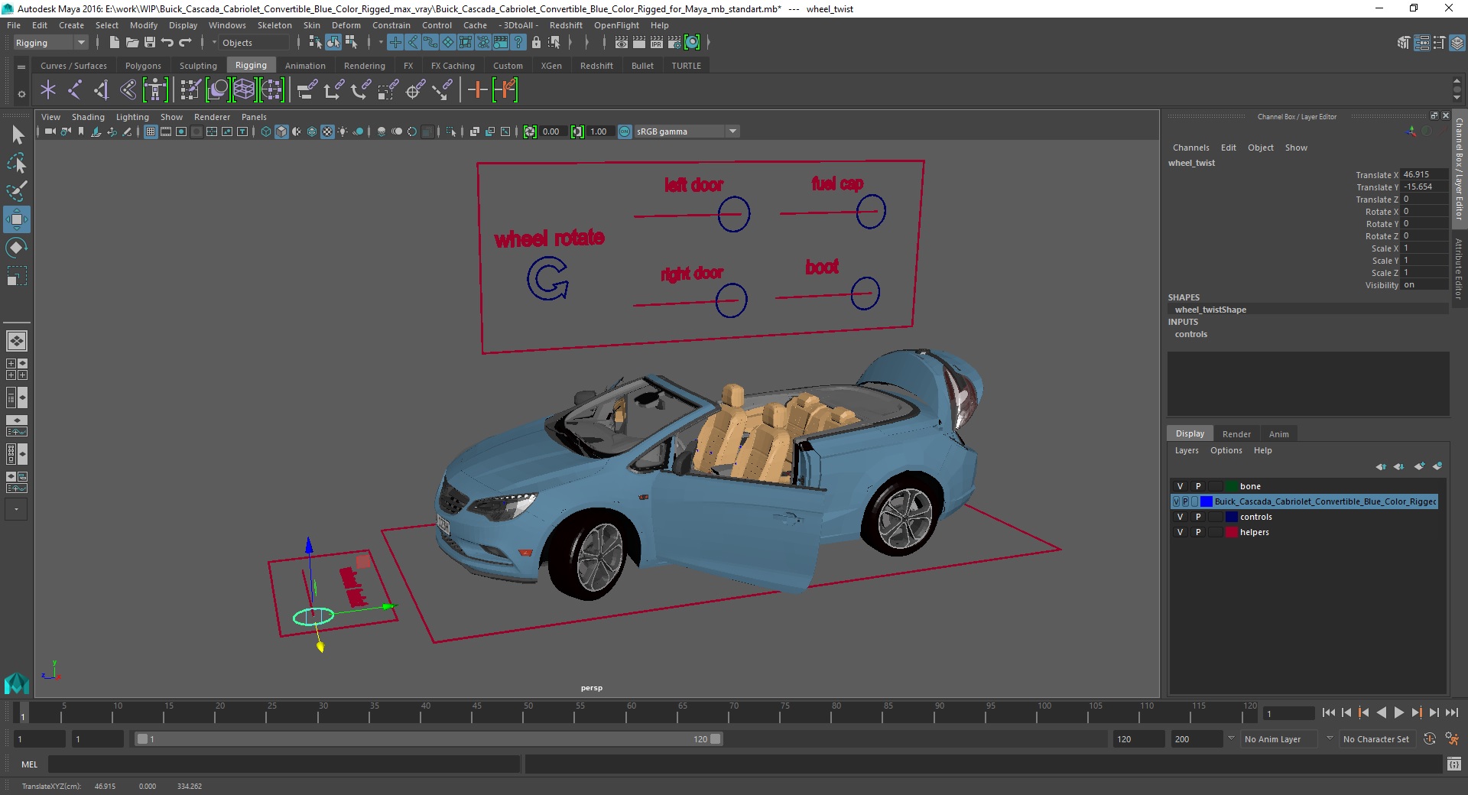The image size is (1468, 795).
Task: Click the Play forwards button
Action: click(1398, 712)
